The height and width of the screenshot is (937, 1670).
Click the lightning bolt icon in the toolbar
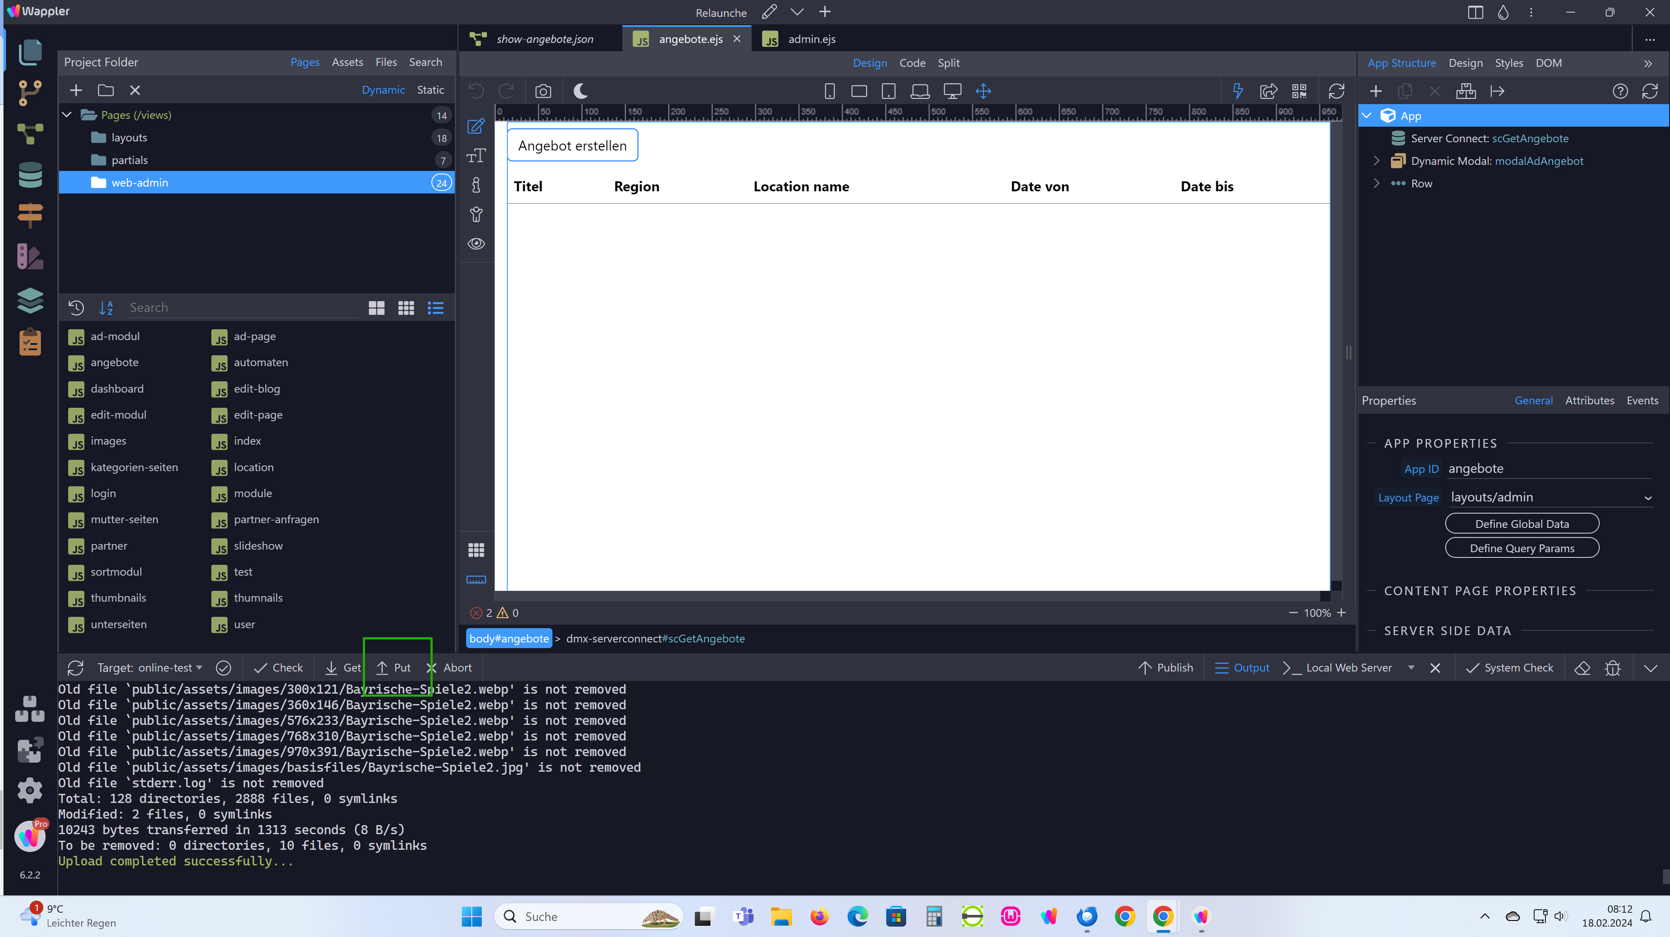pyautogui.click(x=1238, y=92)
